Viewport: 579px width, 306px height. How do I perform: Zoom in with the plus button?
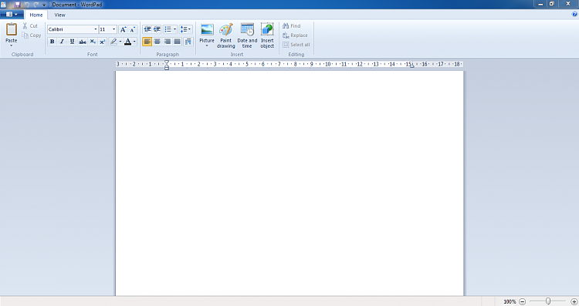pyautogui.click(x=574, y=301)
